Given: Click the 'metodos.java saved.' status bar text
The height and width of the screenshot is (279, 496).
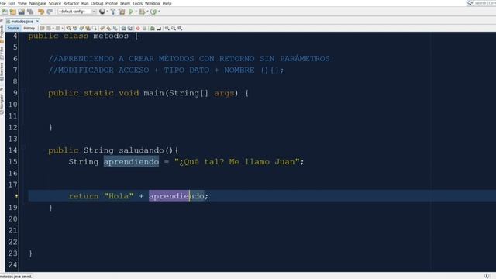Looking at the screenshot, I should click(16, 277).
